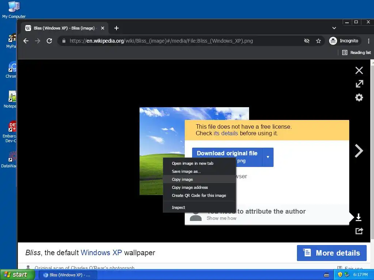Click the download icon in viewer

click(358, 217)
